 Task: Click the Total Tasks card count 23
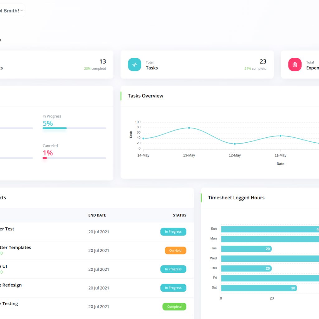[x=263, y=61]
